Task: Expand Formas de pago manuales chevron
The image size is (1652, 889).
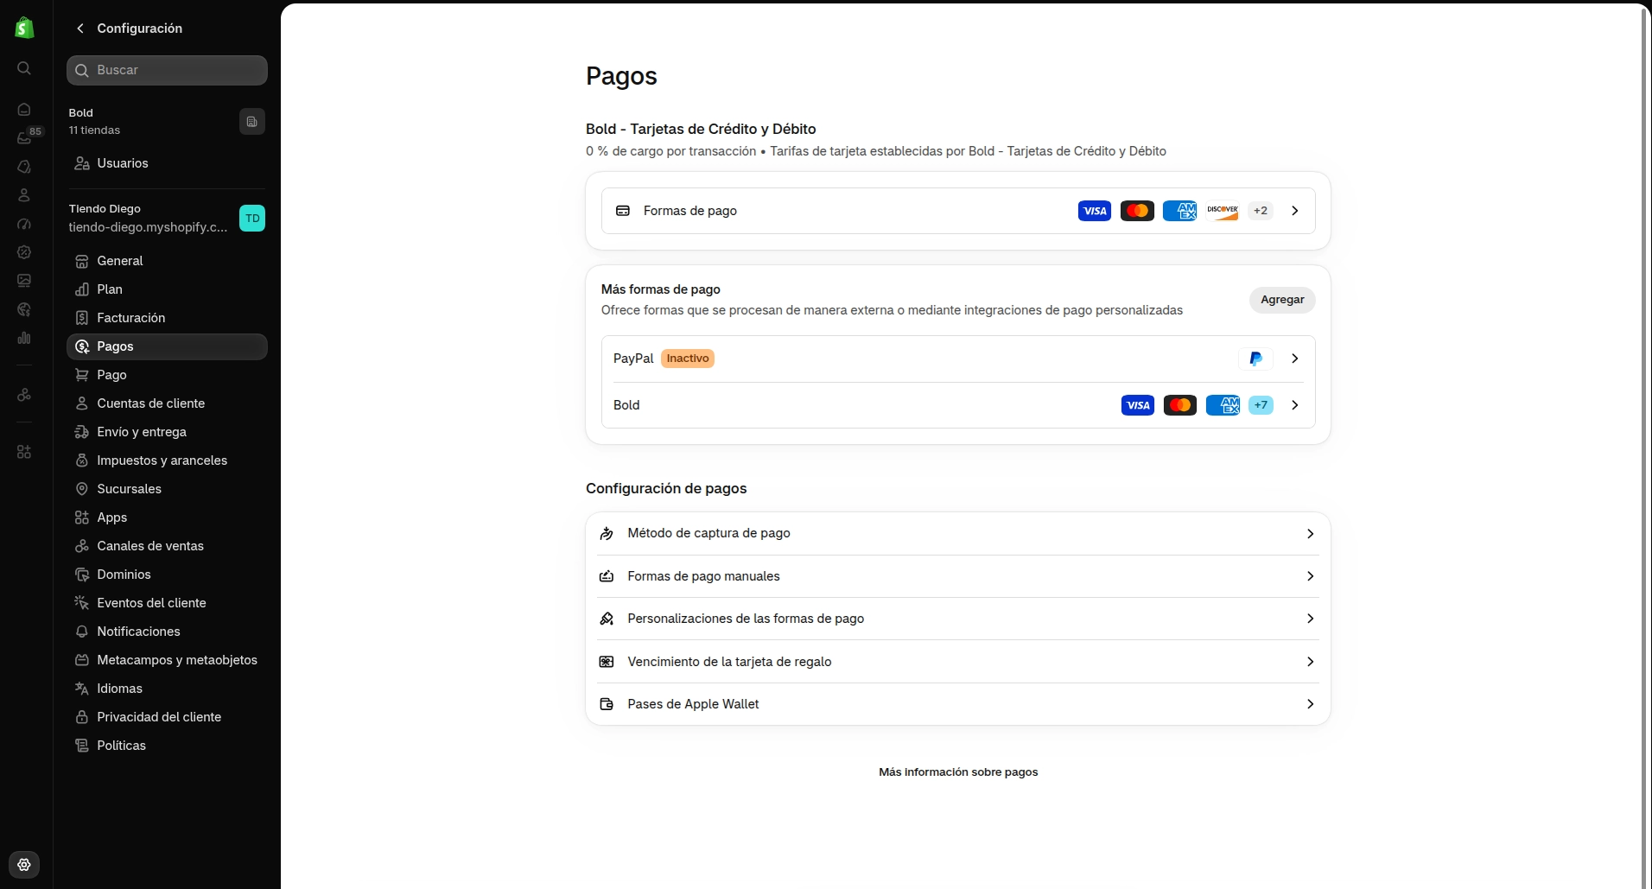Action: [x=1310, y=576]
